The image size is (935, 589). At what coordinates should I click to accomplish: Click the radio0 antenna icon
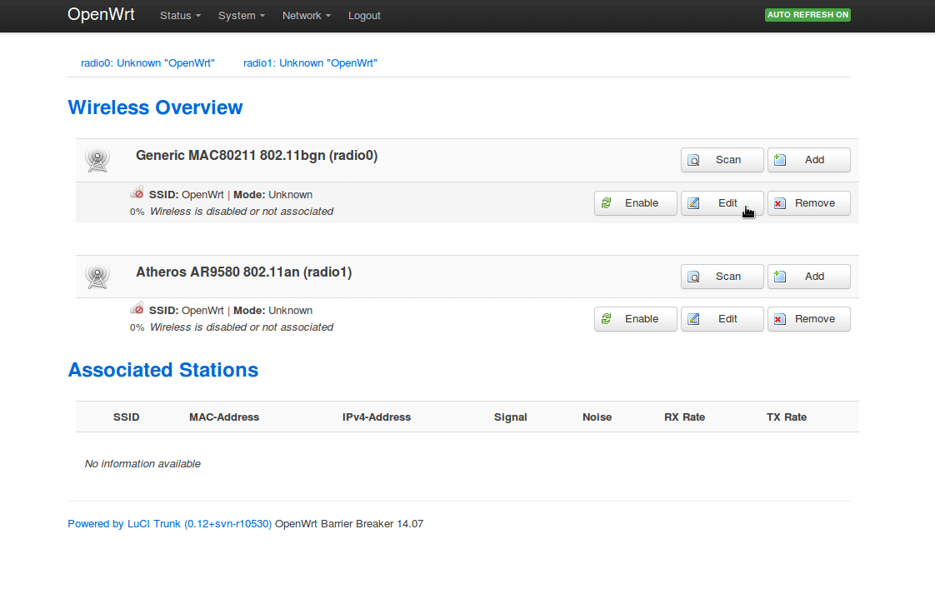(x=97, y=159)
